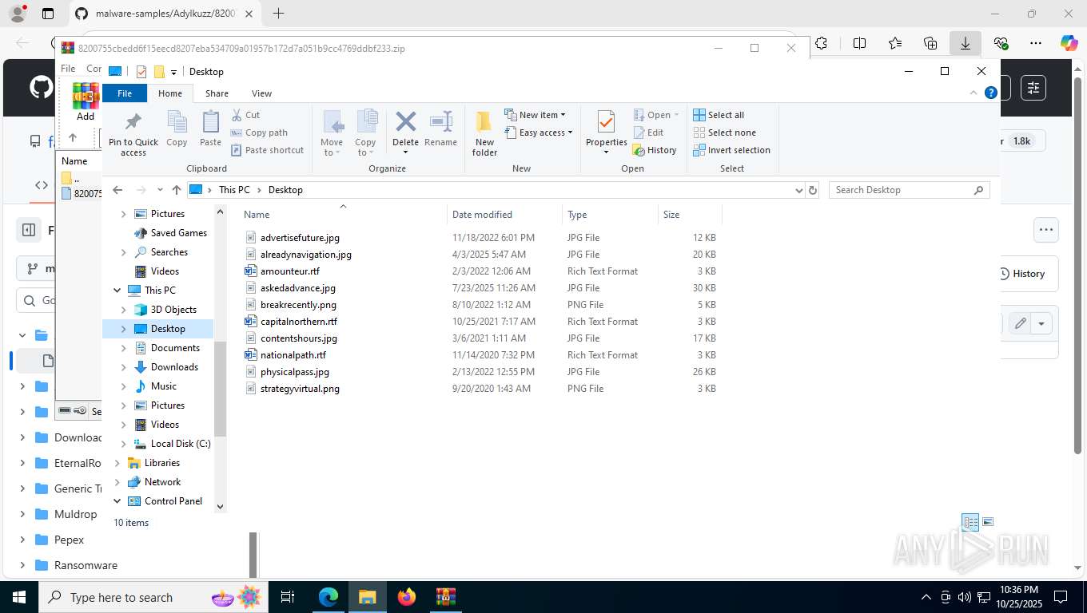The height and width of the screenshot is (613, 1087).
Task: Open Firefox from the taskbar
Action: tap(407, 597)
